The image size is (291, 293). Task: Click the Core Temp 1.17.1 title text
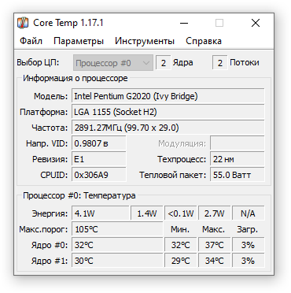coord(68,23)
